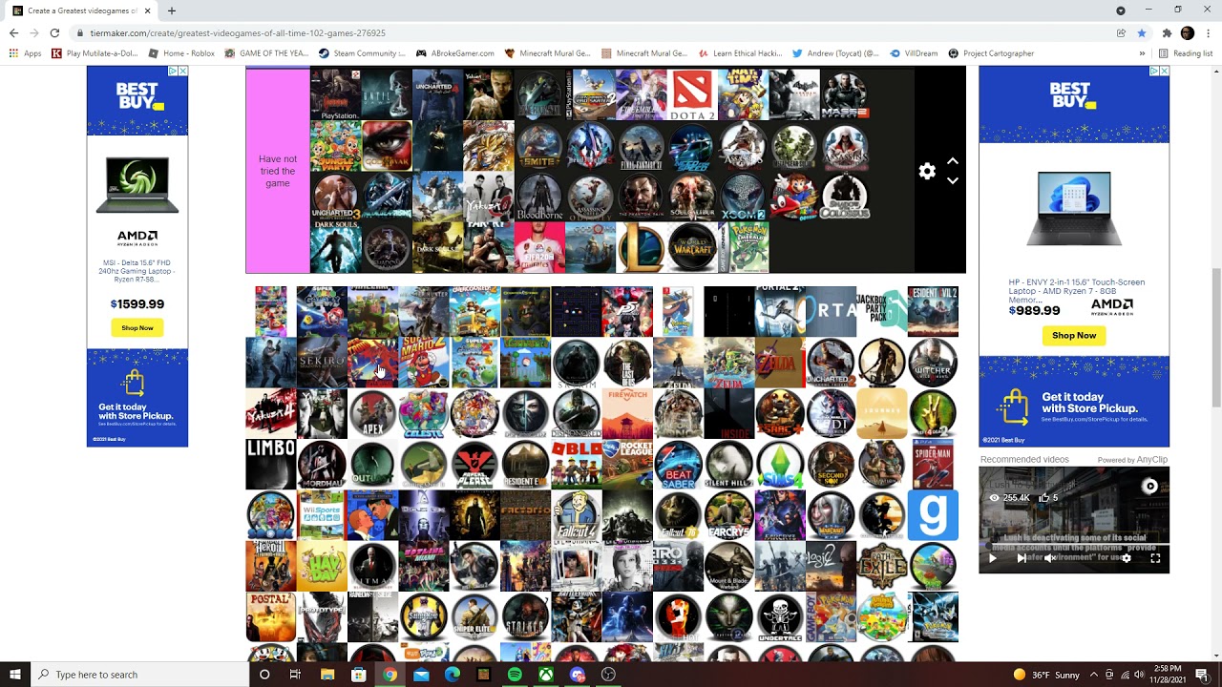The height and width of the screenshot is (687, 1222).
Task: Select the Mass Effect 2 icon
Action: pos(845,94)
